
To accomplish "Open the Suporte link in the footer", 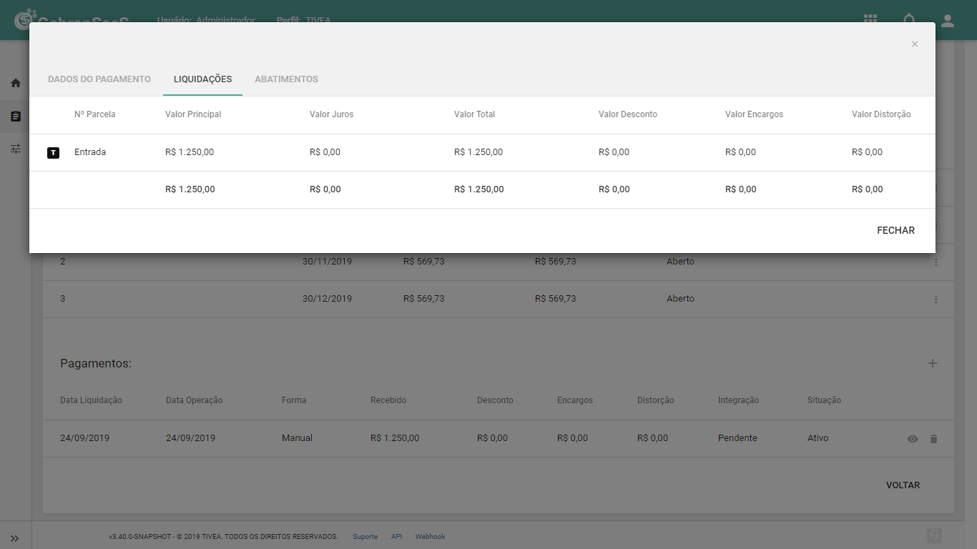I will point(365,537).
